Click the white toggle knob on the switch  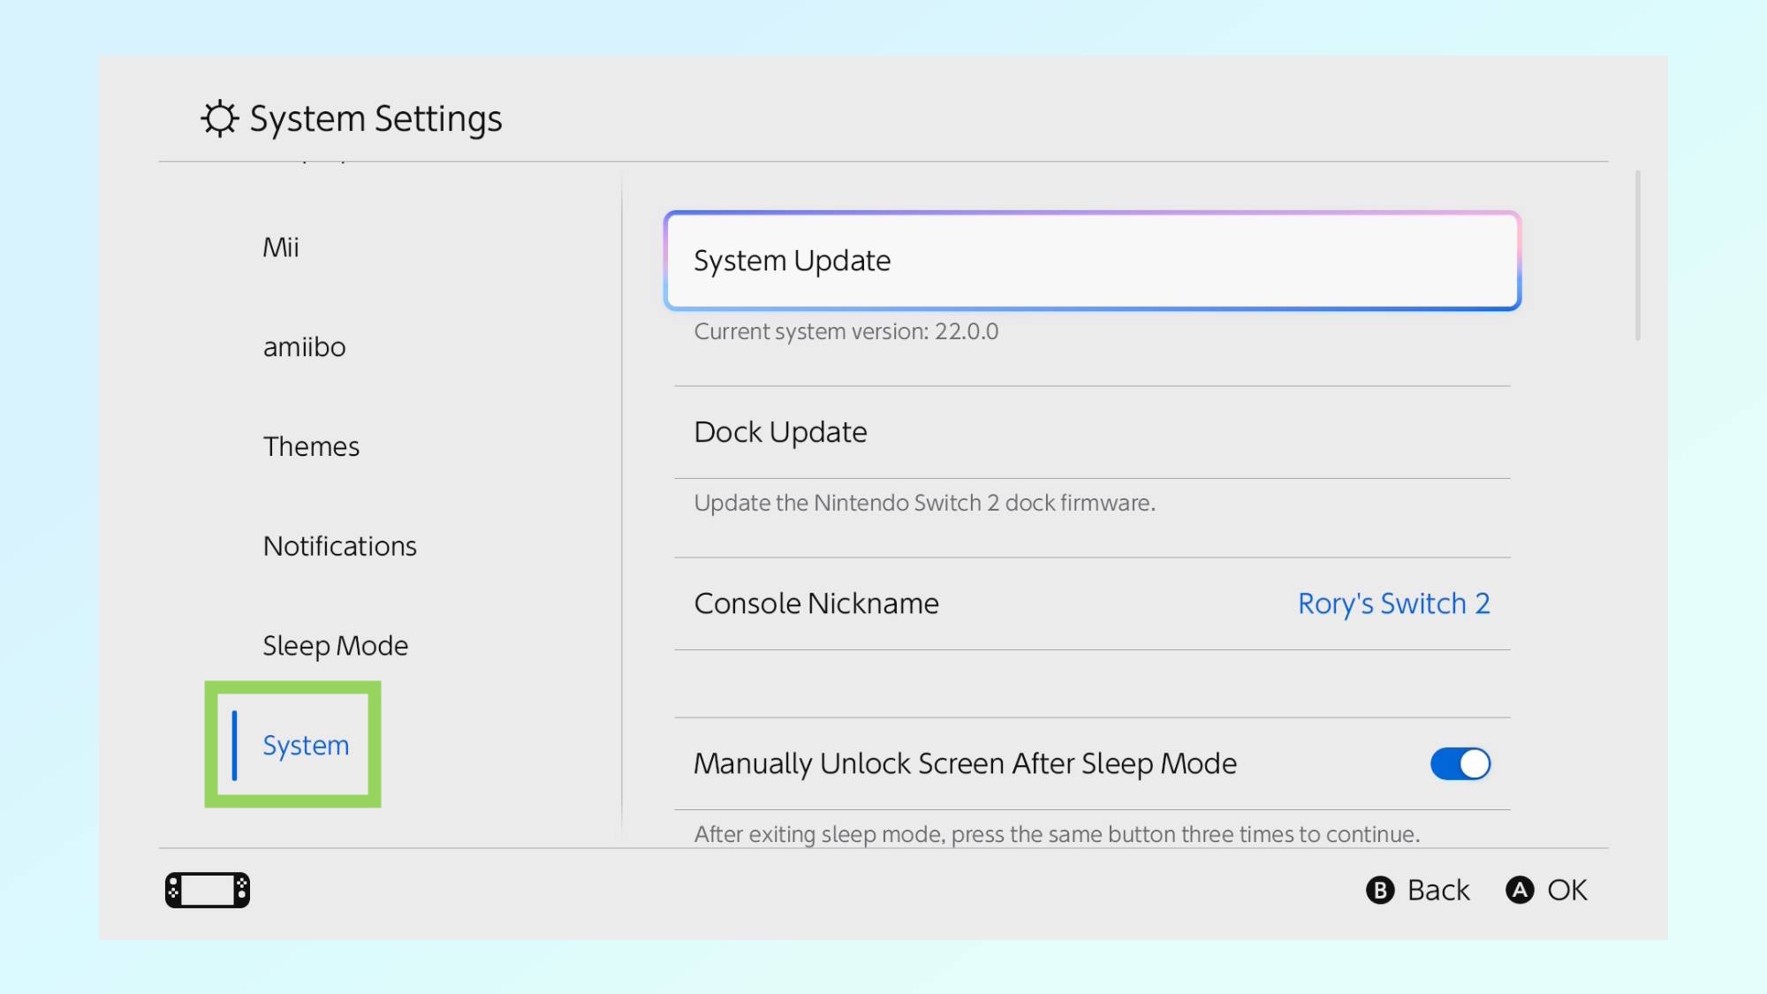point(1474,763)
